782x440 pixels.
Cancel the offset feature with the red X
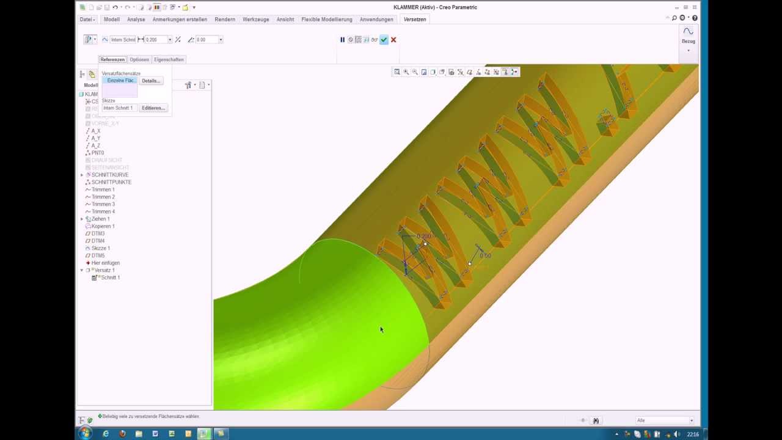393,40
